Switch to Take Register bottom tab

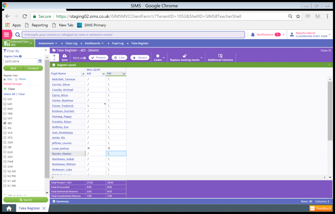tap(29, 208)
